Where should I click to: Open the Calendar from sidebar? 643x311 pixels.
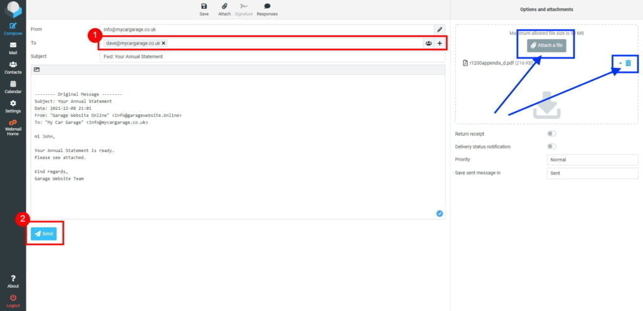(13, 87)
